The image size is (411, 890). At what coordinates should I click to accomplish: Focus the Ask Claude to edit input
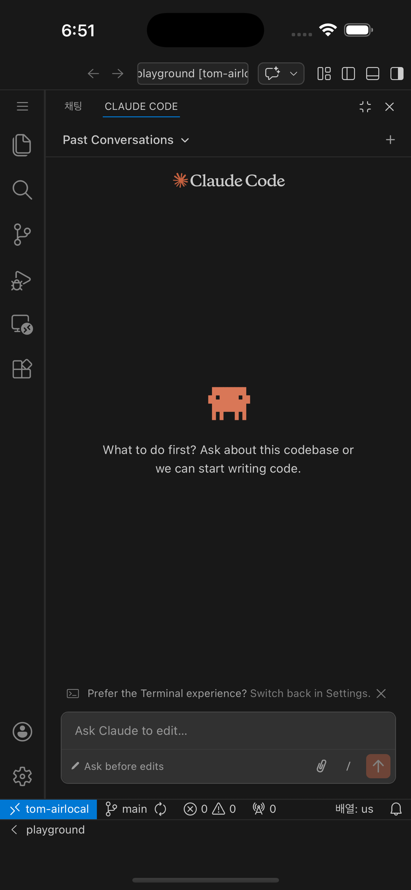pyautogui.click(x=228, y=730)
